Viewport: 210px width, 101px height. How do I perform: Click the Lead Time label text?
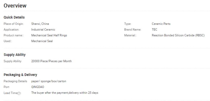coord(10,93)
